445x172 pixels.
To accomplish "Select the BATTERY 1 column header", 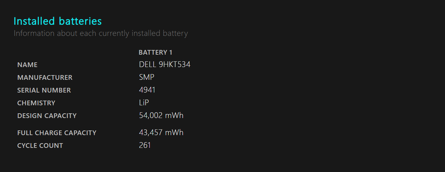I will (x=155, y=52).
